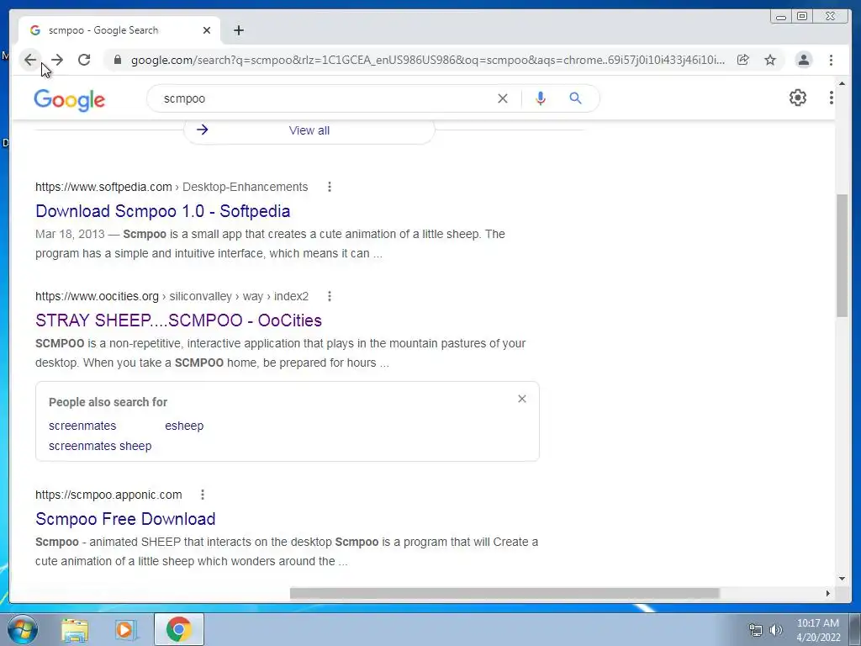This screenshot has height=646, width=861.
Task: Dismiss the People also search for box
Action: (x=522, y=399)
